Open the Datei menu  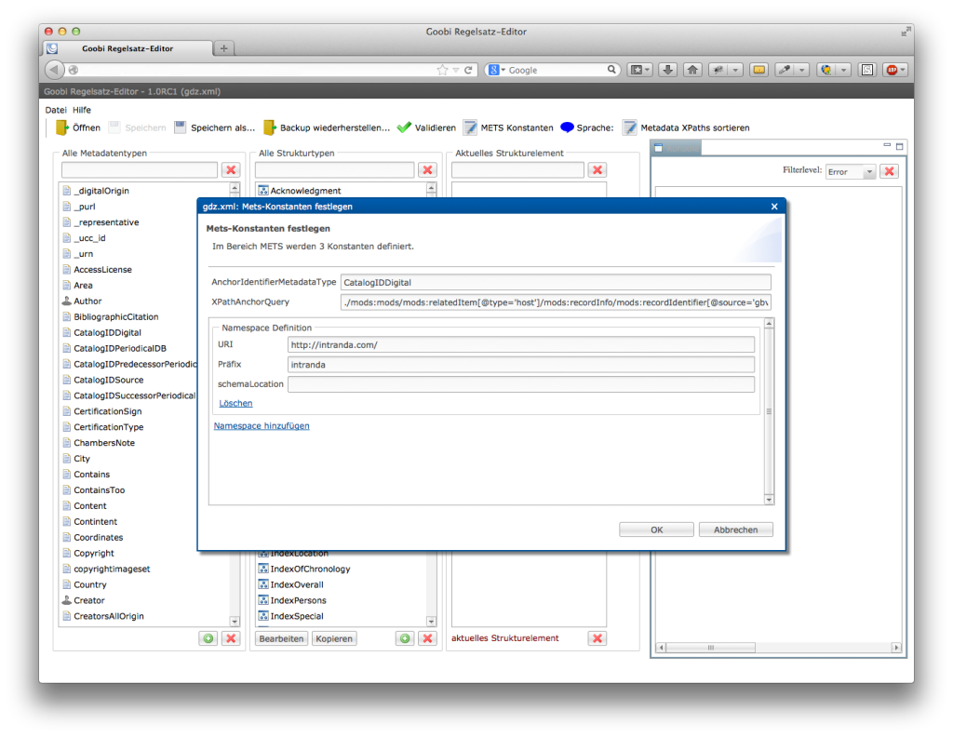[x=55, y=110]
